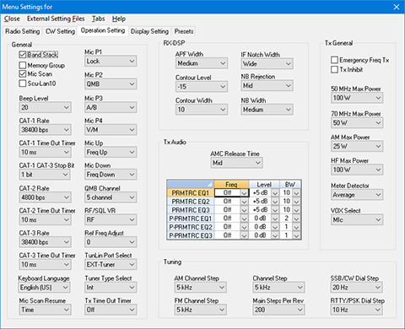
Task: Open P-PRMTRC EQ1 BW dropdown arrow
Action: coord(296,218)
